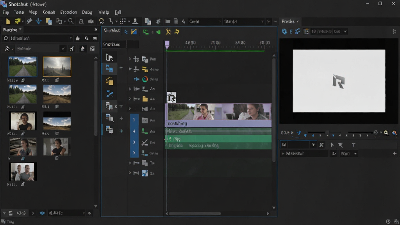This screenshot has height=225, width=400.
Task: Select the Shotshut tab above the timeline
Action: [x=111, y=30]
